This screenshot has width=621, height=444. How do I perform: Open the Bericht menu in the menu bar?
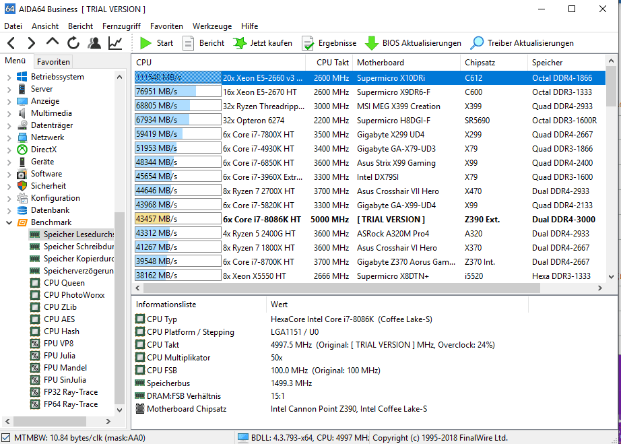[80, 26]
